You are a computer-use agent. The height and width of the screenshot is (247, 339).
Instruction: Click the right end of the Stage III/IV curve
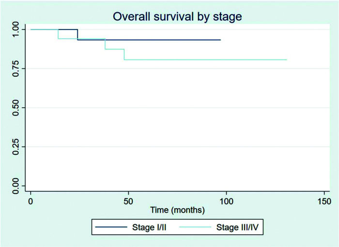tap(286, 60)
